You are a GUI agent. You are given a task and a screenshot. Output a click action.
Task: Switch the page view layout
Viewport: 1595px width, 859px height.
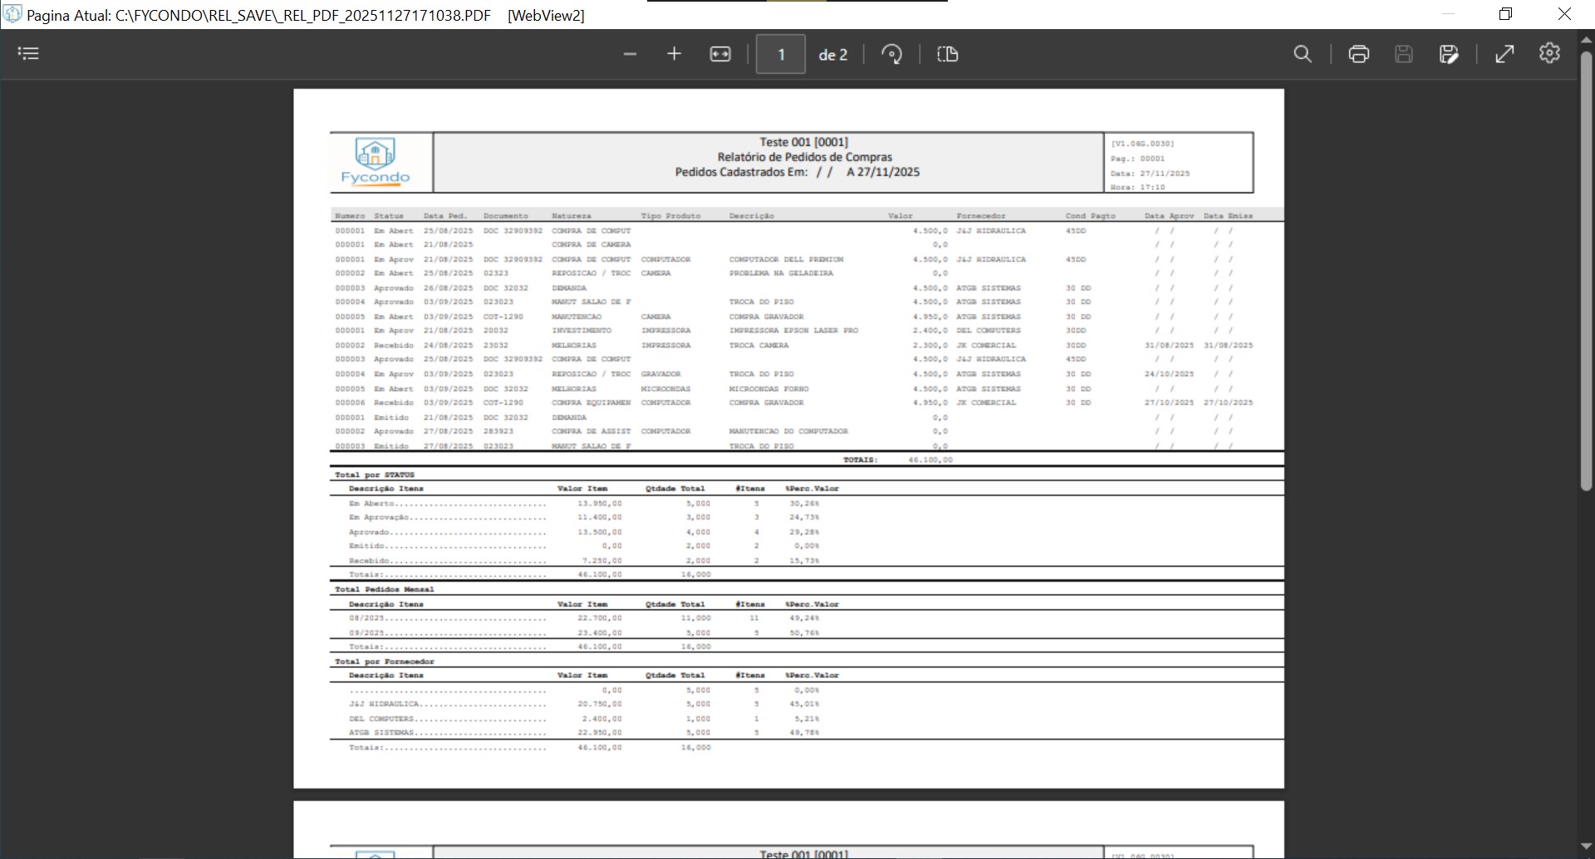[x=948, y=54]
